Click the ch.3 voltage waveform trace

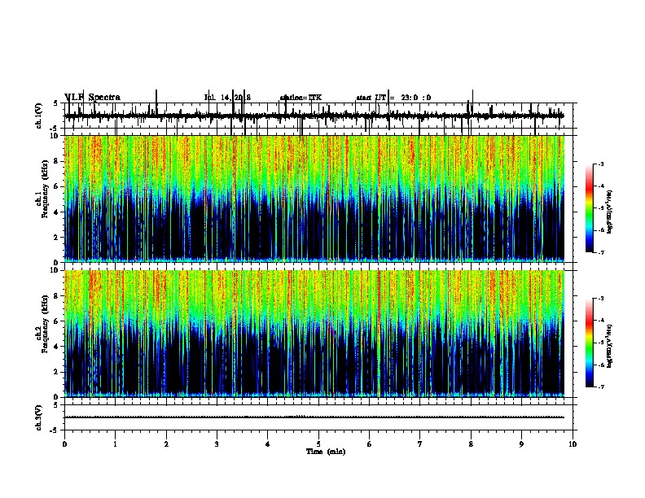314,417
